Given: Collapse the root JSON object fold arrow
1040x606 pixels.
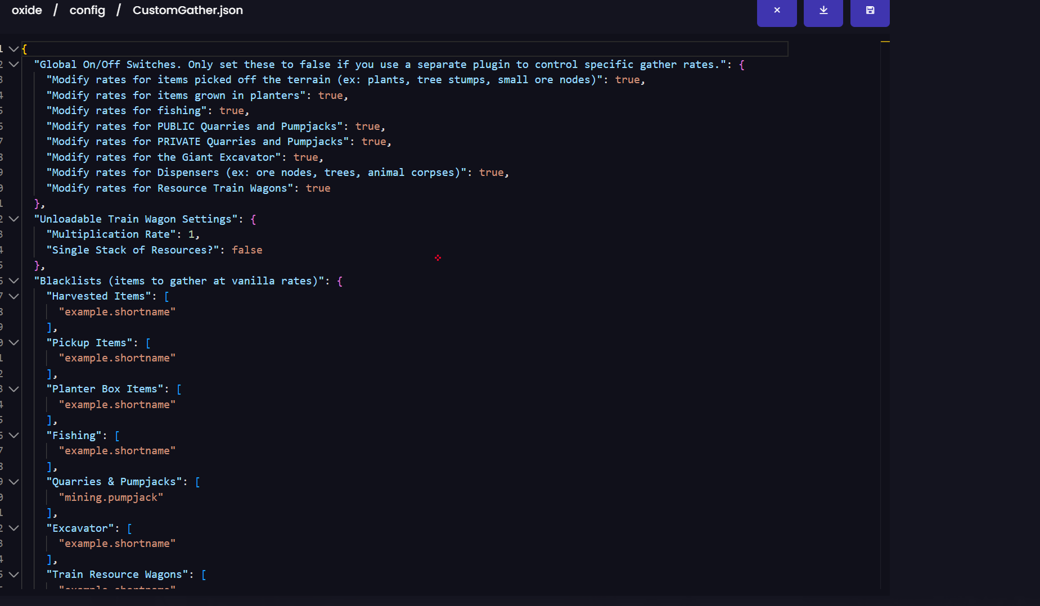Looking at the screenshot, I should 13,49.
